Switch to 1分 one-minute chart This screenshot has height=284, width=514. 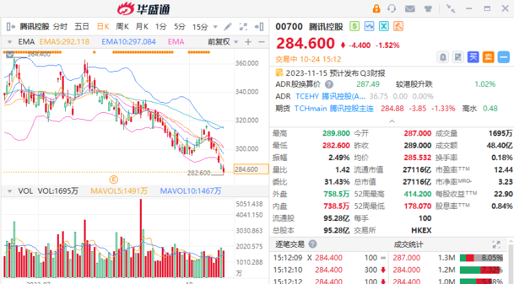click(161, 27)
